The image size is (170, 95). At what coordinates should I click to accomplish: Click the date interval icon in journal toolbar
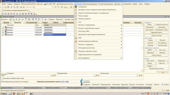point(23,19)
